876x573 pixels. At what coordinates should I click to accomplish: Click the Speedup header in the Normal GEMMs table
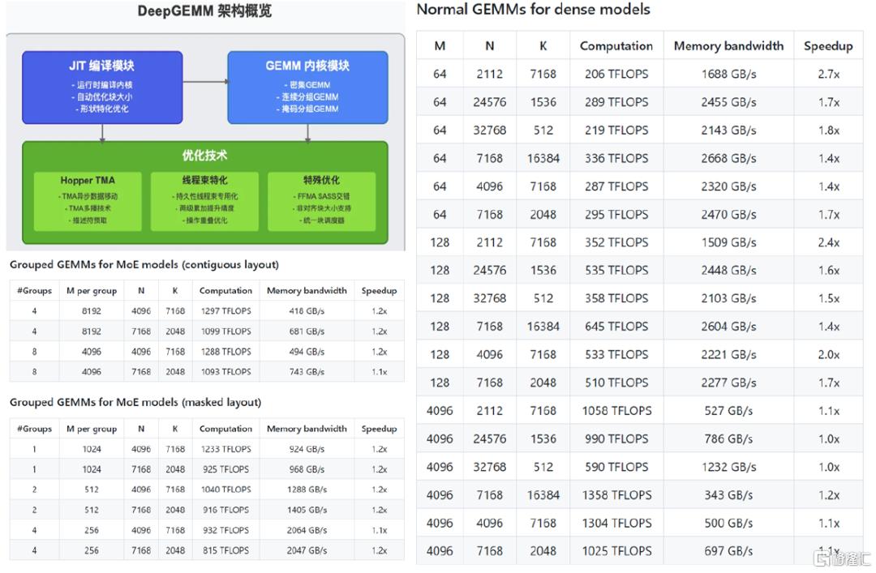[x=828, y=46]
